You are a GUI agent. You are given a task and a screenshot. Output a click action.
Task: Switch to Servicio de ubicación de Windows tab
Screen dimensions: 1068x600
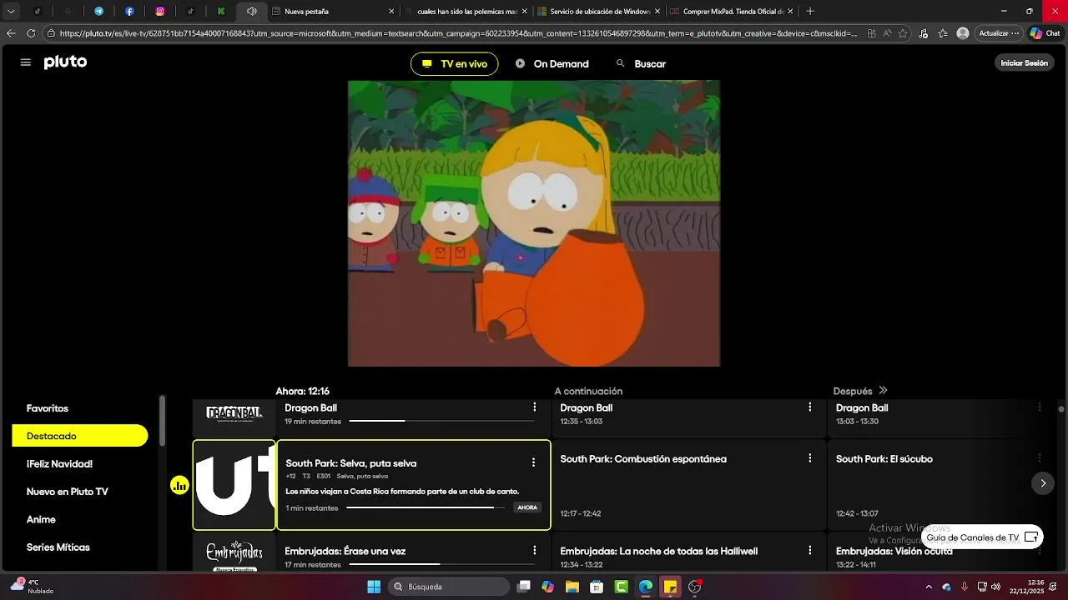598,12
